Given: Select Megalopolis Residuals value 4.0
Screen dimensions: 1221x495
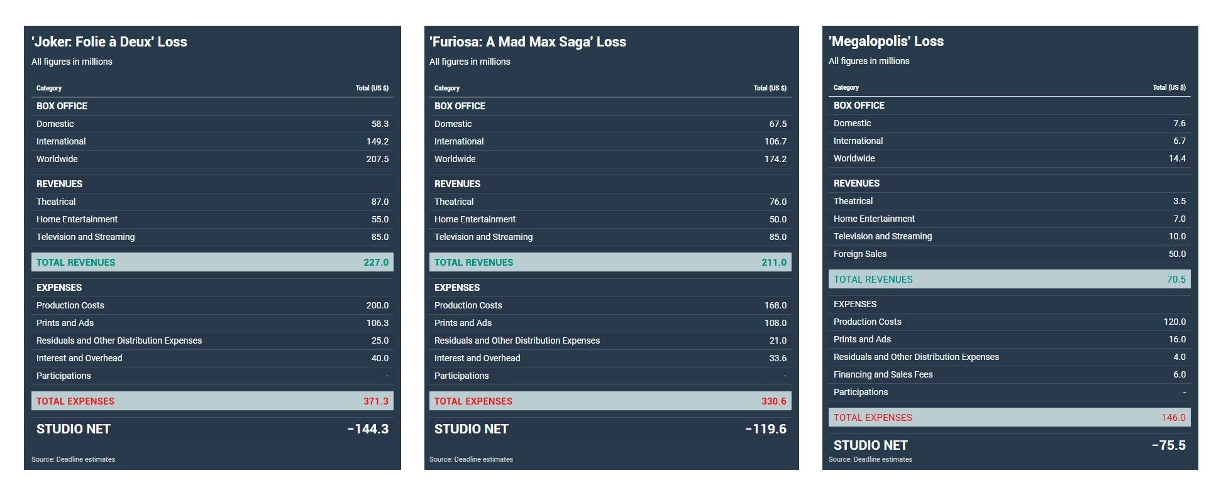Looking at the screenshot, I should point(1180,357).
